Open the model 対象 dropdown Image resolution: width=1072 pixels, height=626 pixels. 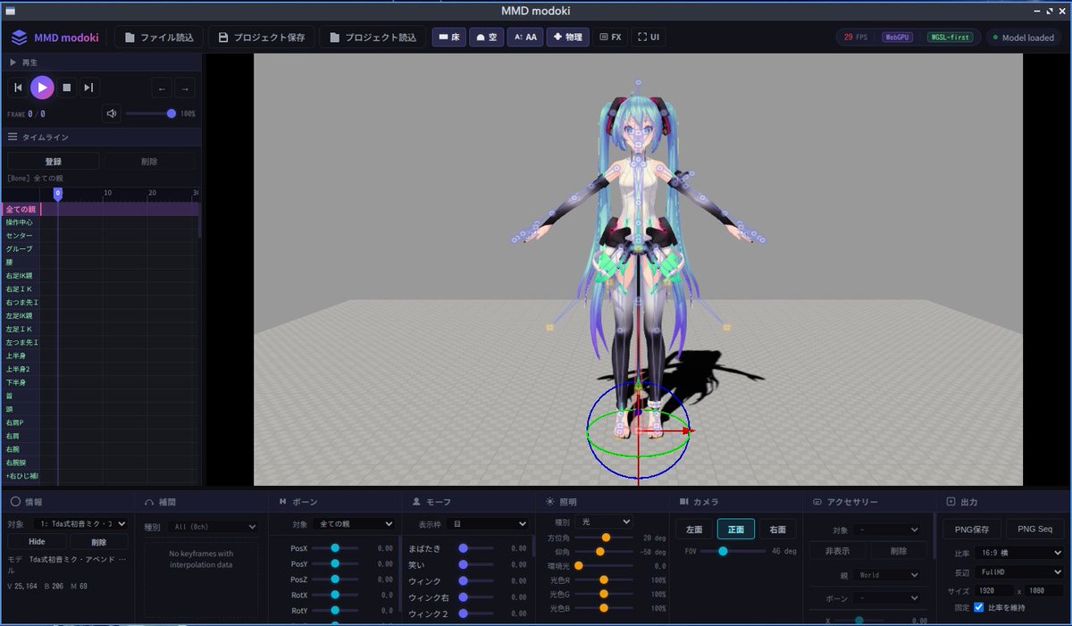pyautogui.click(x=80, y=524)
